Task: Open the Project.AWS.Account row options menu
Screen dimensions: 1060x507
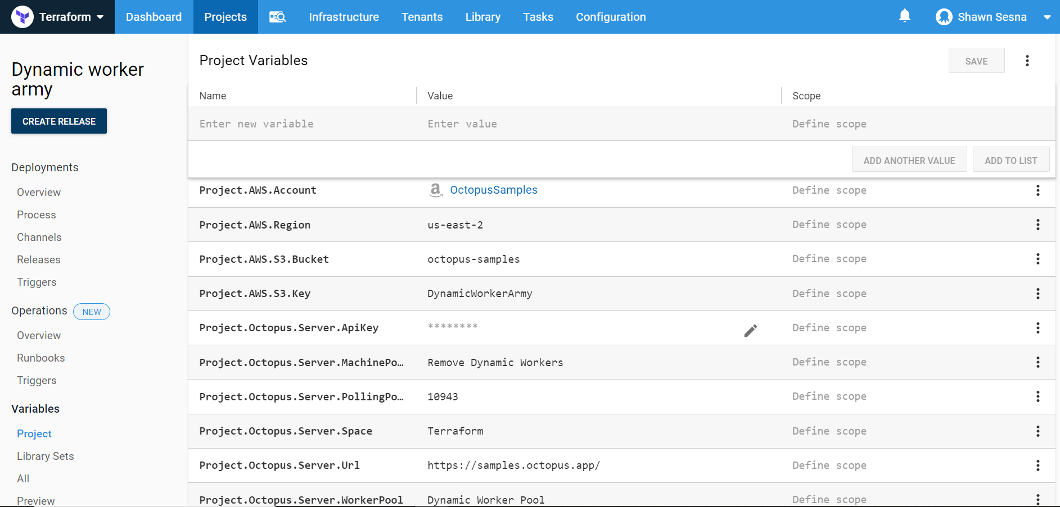Action: (x=1038, y=190)
